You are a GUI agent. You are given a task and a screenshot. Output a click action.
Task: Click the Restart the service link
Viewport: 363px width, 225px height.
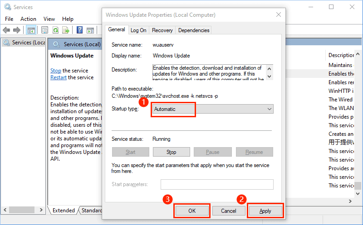pos(59,77)
